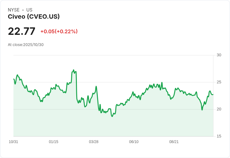Click the Civeo (CVEO.US) stock title
The width and height of the screenshot is (230, 158).
pyautogui.click(x=34, y=16)
